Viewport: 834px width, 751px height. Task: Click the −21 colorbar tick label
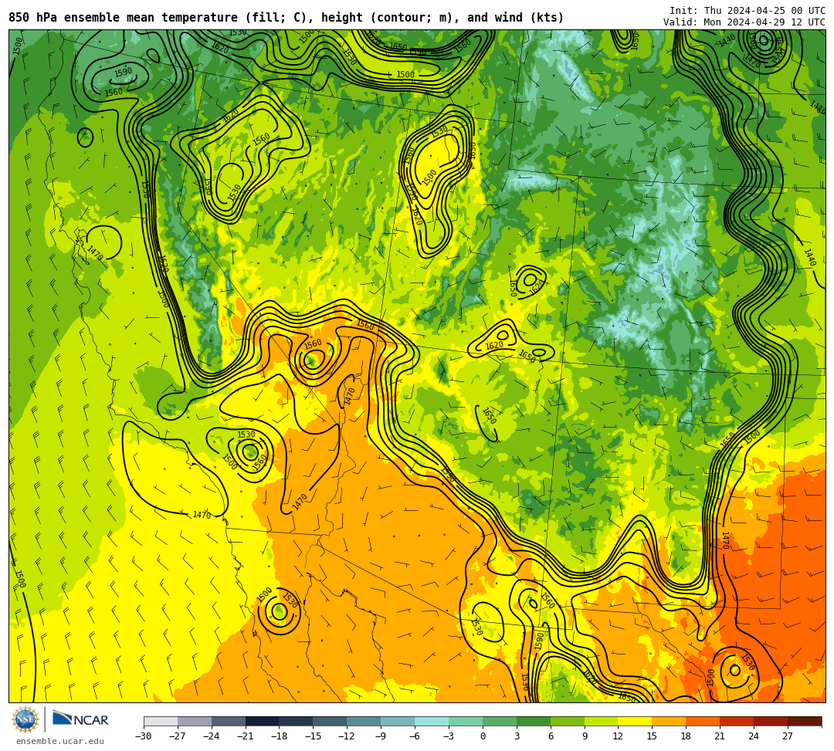(x=246, y=736)
